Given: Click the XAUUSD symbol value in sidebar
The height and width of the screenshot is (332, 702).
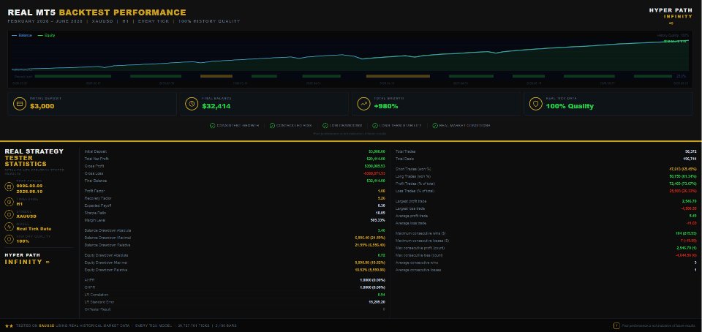Looking at the screenshot, I should point(26,216).
